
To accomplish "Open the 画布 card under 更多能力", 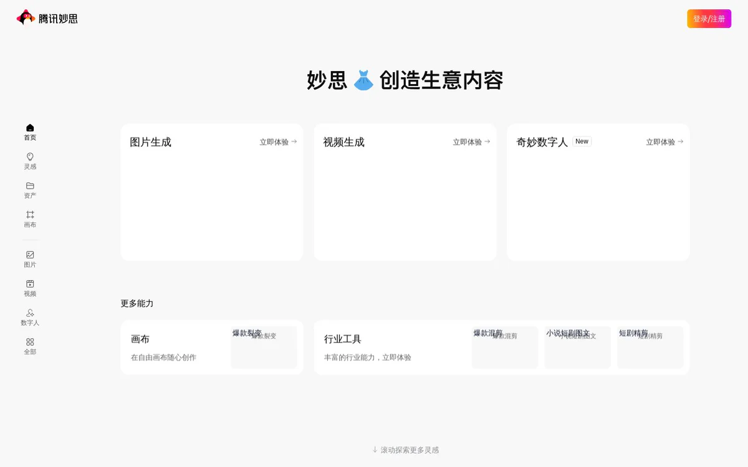I will coord(212,347).
